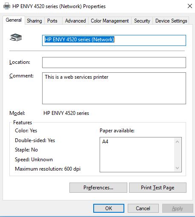Open the Device Settings tab
Image resolution: width=195 pixels, height=217 pixels.
[x=171, y=21]
